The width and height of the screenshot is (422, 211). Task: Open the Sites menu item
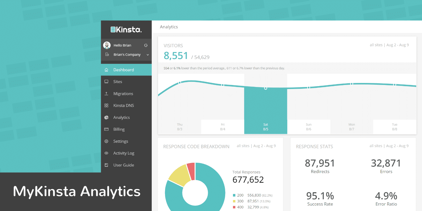[126, 82]
